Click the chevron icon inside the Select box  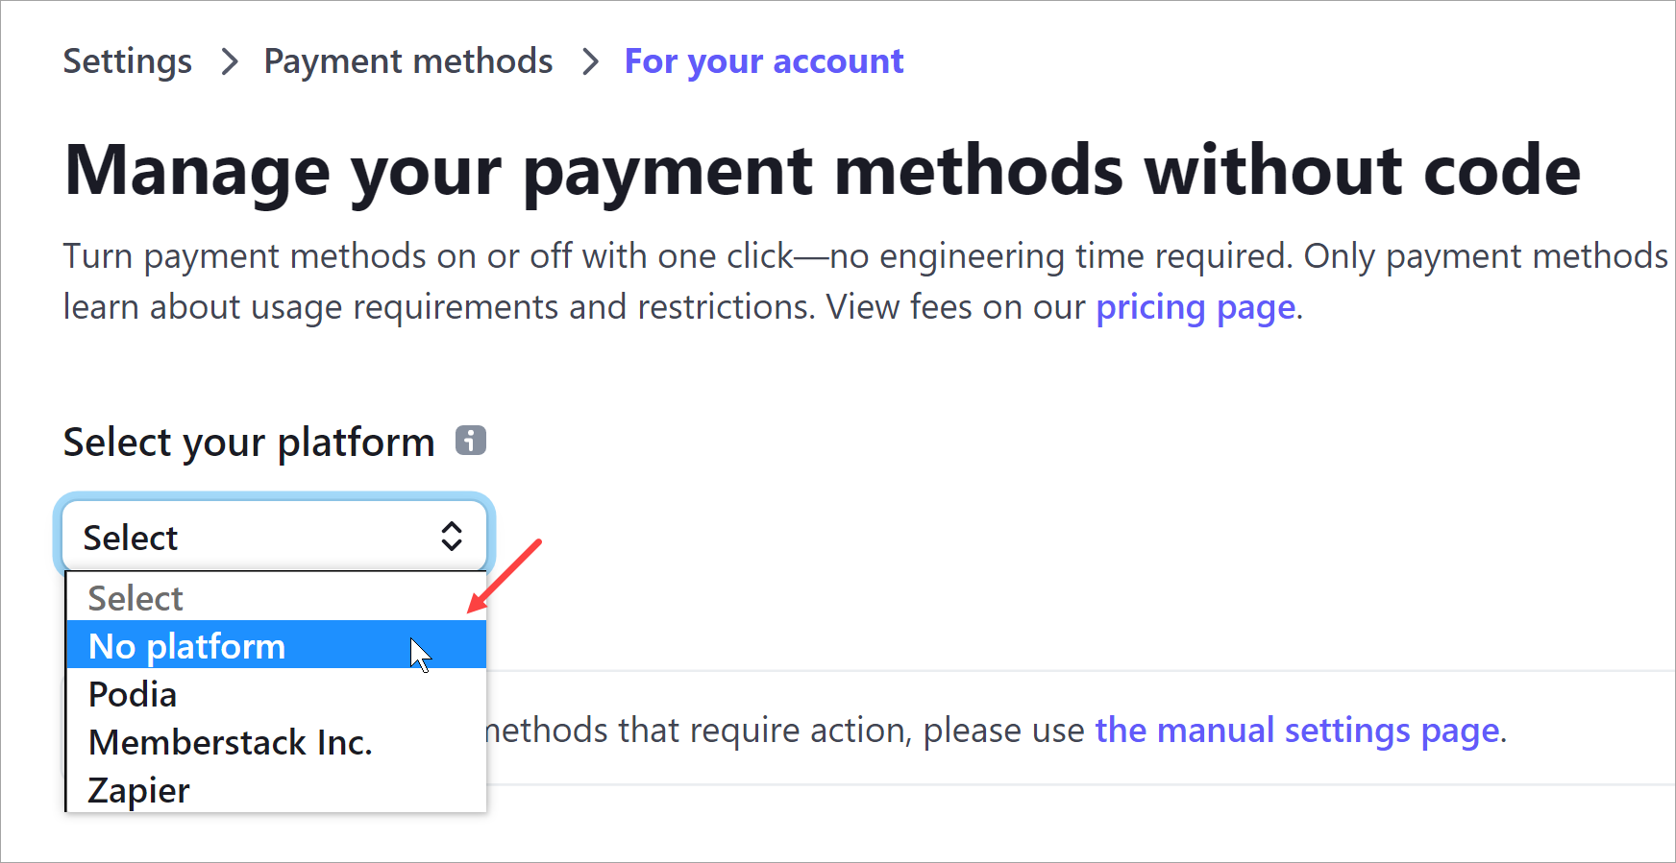coord(452,536)
